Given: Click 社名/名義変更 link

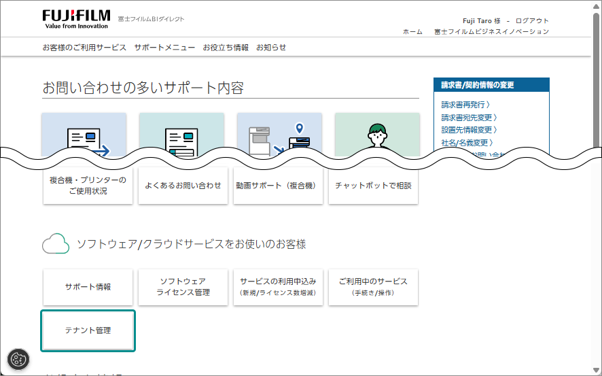Looking at the screenshot, I should pyautogui.click(x=467, y=143).
